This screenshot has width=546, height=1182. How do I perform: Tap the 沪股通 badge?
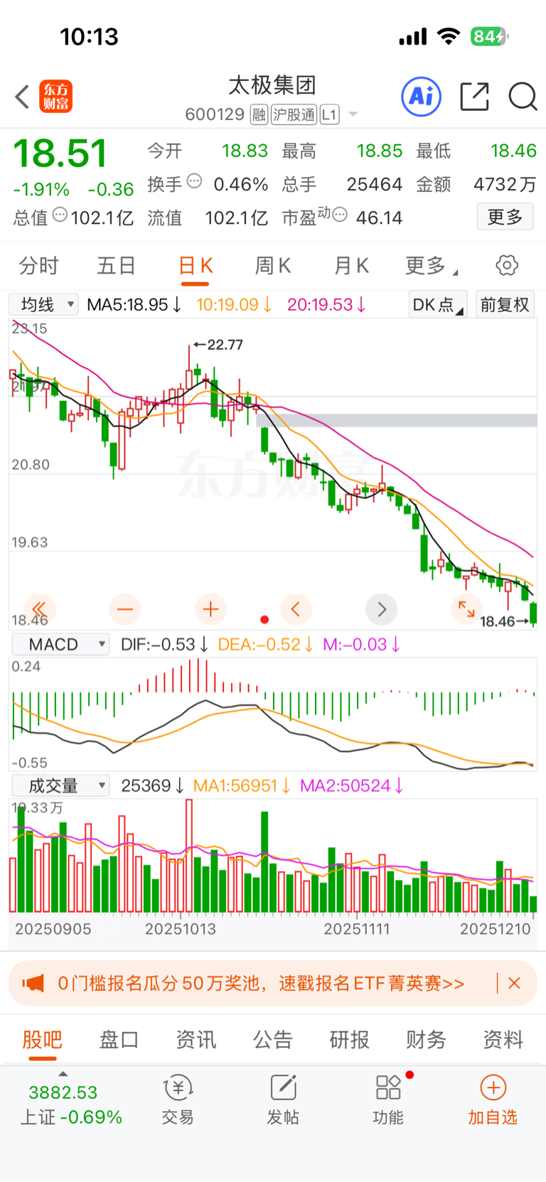coord(294,114)
